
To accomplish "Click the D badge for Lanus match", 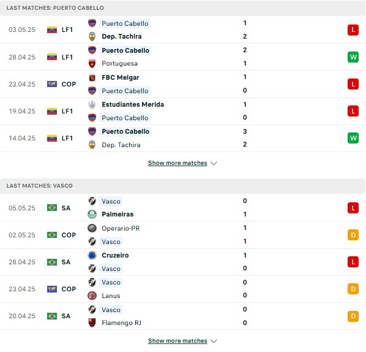I will (353, 289).
